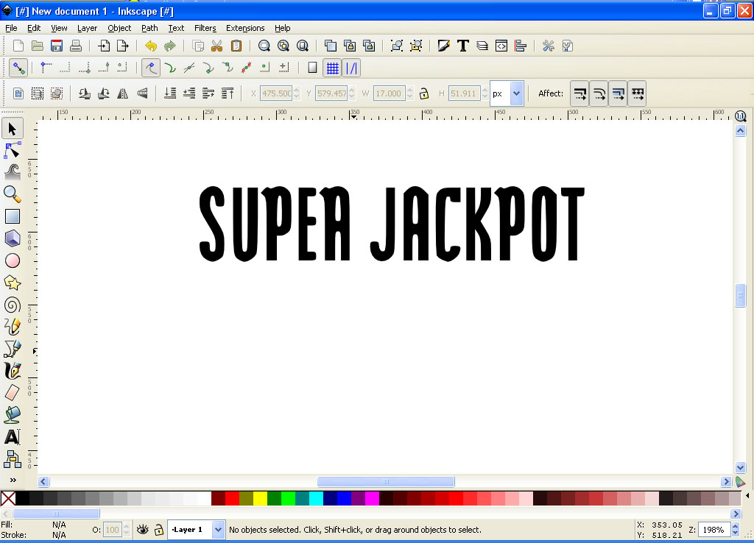
Task: Select the Node editing tool
Action: point(12,151)
